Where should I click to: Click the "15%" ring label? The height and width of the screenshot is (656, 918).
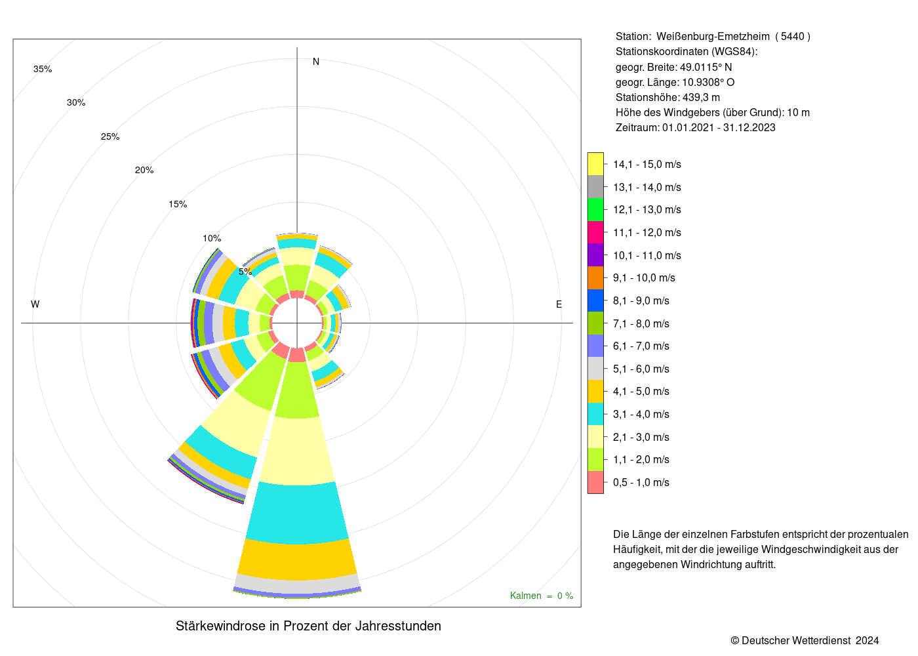(x=178, y=205)
